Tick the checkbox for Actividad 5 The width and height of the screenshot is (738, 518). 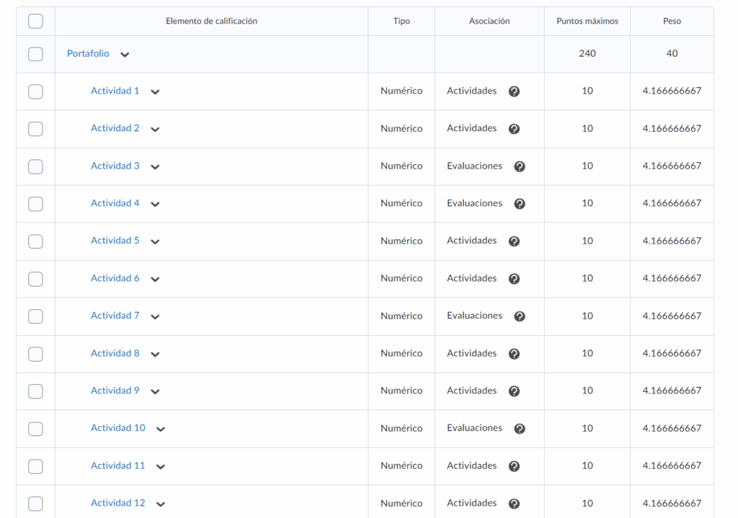(35, 241)
